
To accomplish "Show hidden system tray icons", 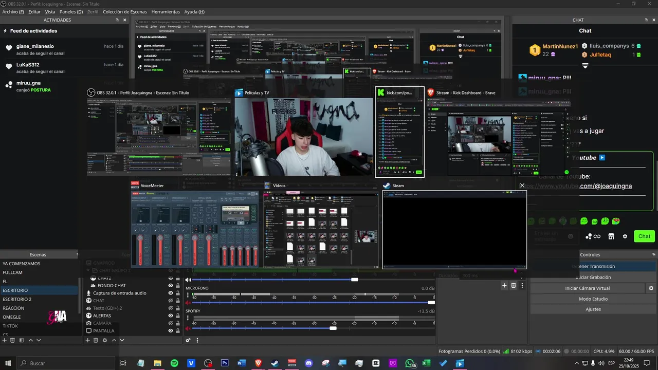I will [577, 363].
